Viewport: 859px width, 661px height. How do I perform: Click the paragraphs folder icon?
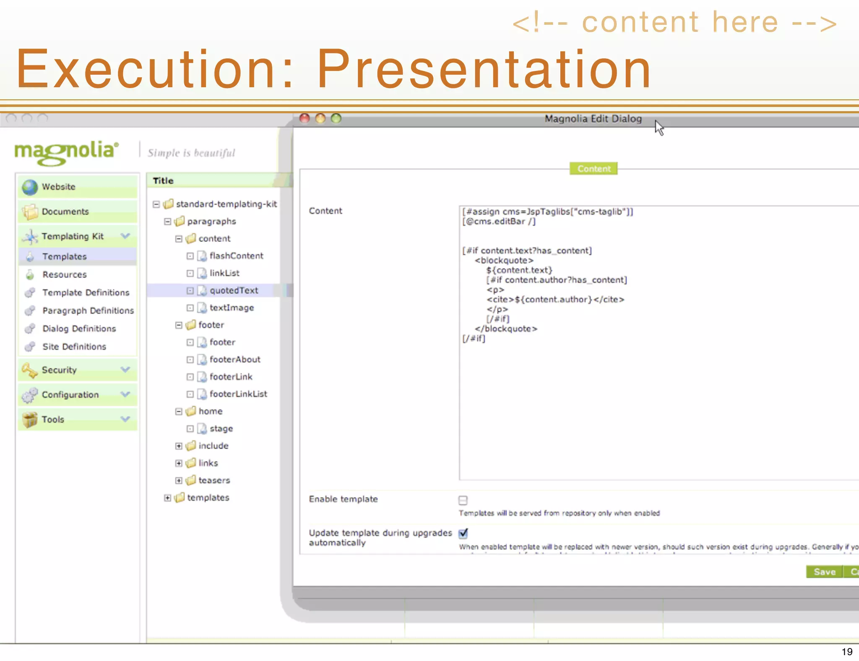(180, 221)
